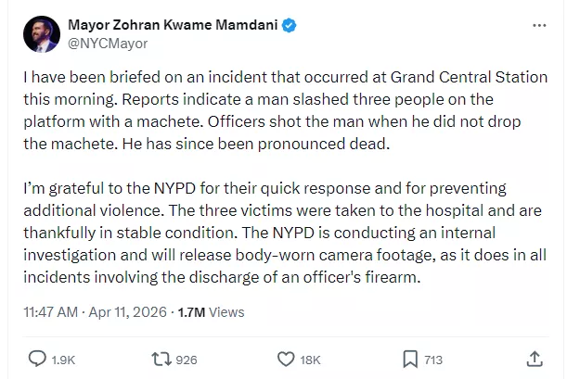Click the 713 bookmarks count
This screenshot has height=379, width=567.
pos(433,360)
